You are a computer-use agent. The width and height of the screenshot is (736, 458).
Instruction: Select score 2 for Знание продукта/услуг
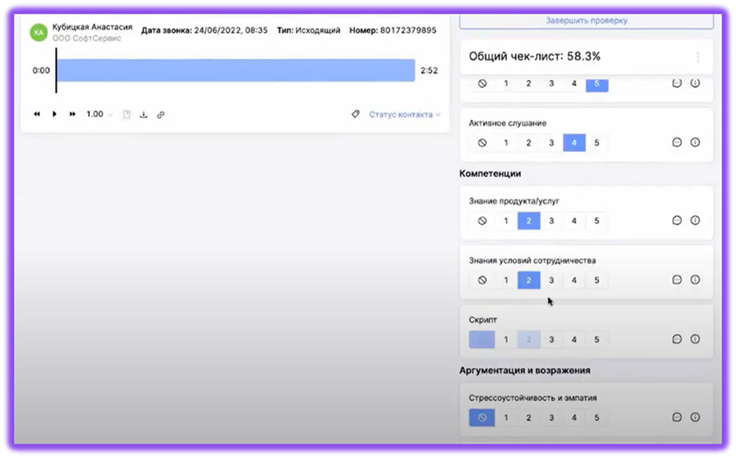pos(528,221)
